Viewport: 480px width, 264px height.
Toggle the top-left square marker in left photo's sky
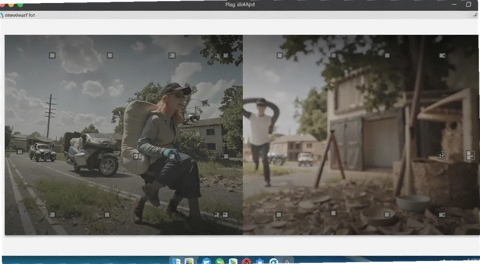[52, 55]
